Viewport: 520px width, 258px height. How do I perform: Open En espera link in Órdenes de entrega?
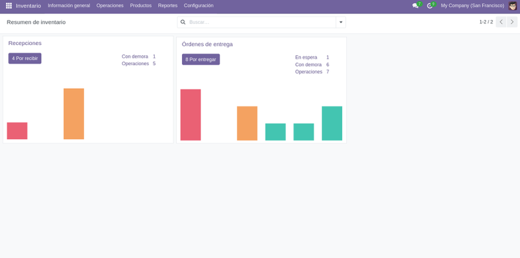pos(306,57)
